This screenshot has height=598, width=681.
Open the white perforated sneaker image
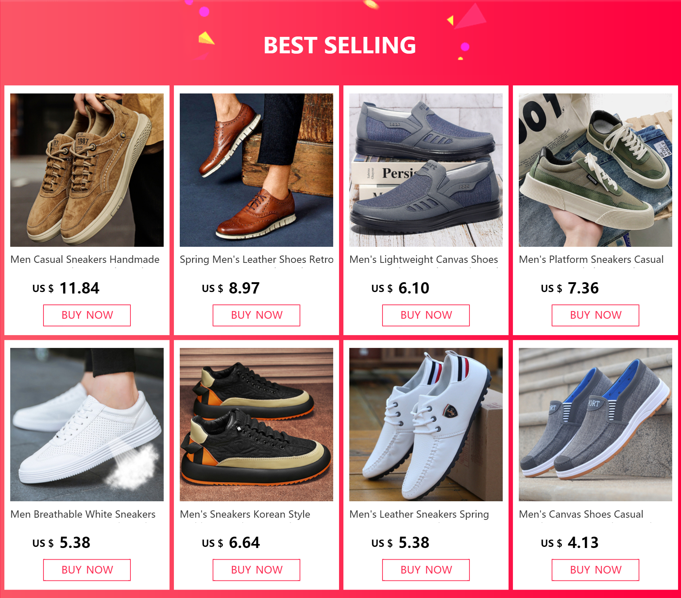pyautogui.click(x=87, y=425)
